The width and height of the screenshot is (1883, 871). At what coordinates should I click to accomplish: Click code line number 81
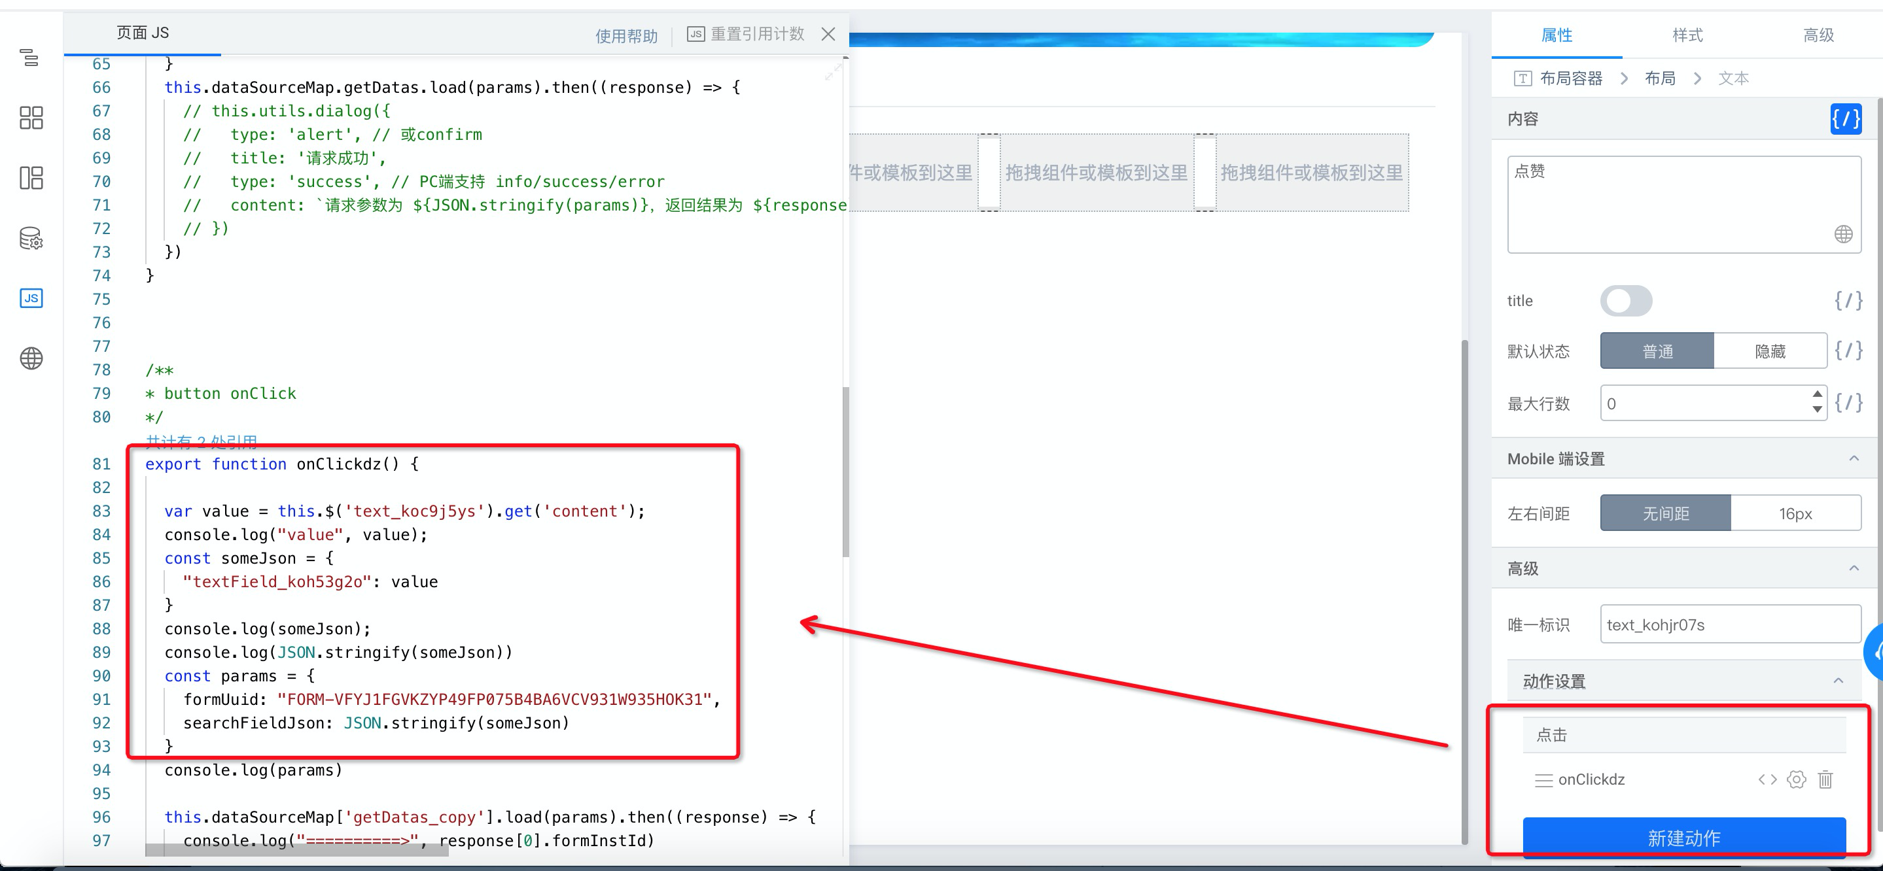click(101, 464)
